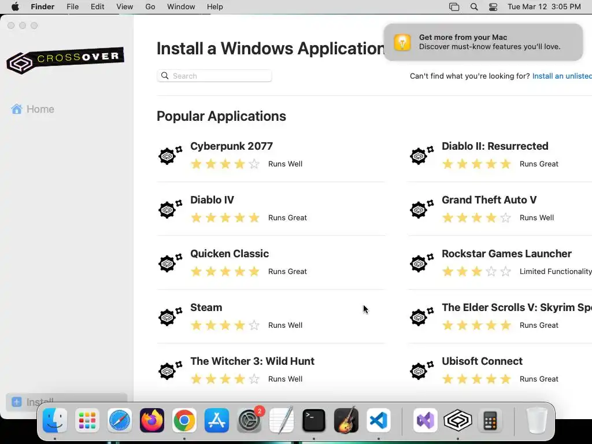Open Finder from the Dock
The height and width of the screenshot is (444, 592).
point(55,420)
